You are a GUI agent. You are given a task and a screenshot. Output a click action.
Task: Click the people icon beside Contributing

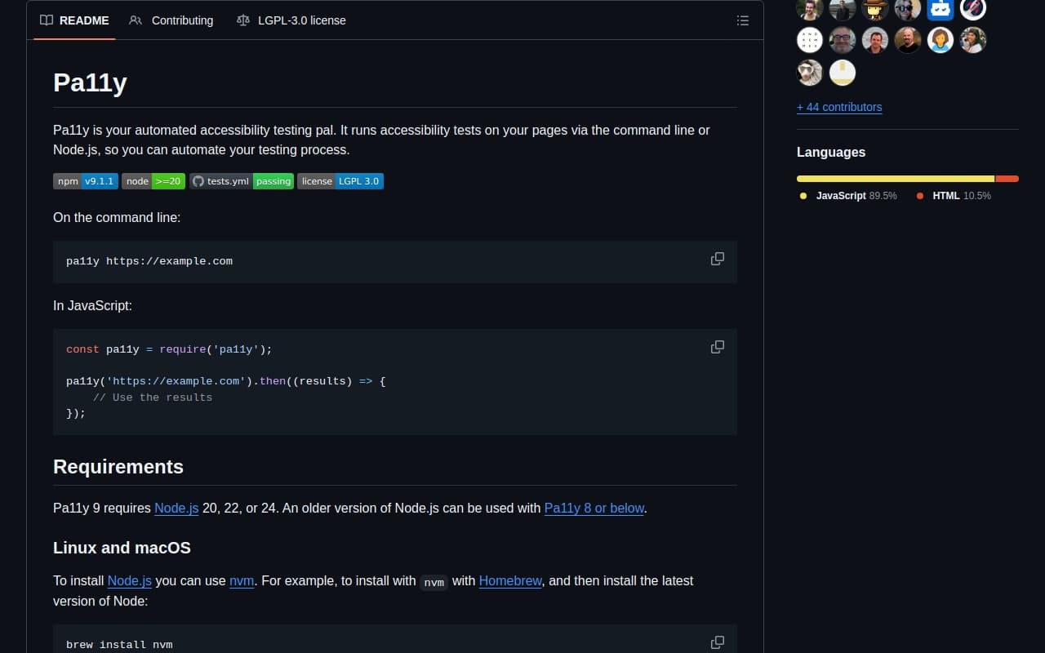[x=136, y=20]
